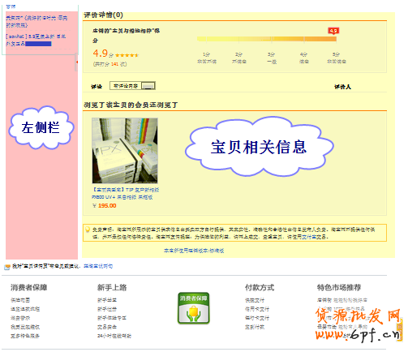
Task: Click the 宝贝相关信息 cloud callout
Action: tap(259, 147)
